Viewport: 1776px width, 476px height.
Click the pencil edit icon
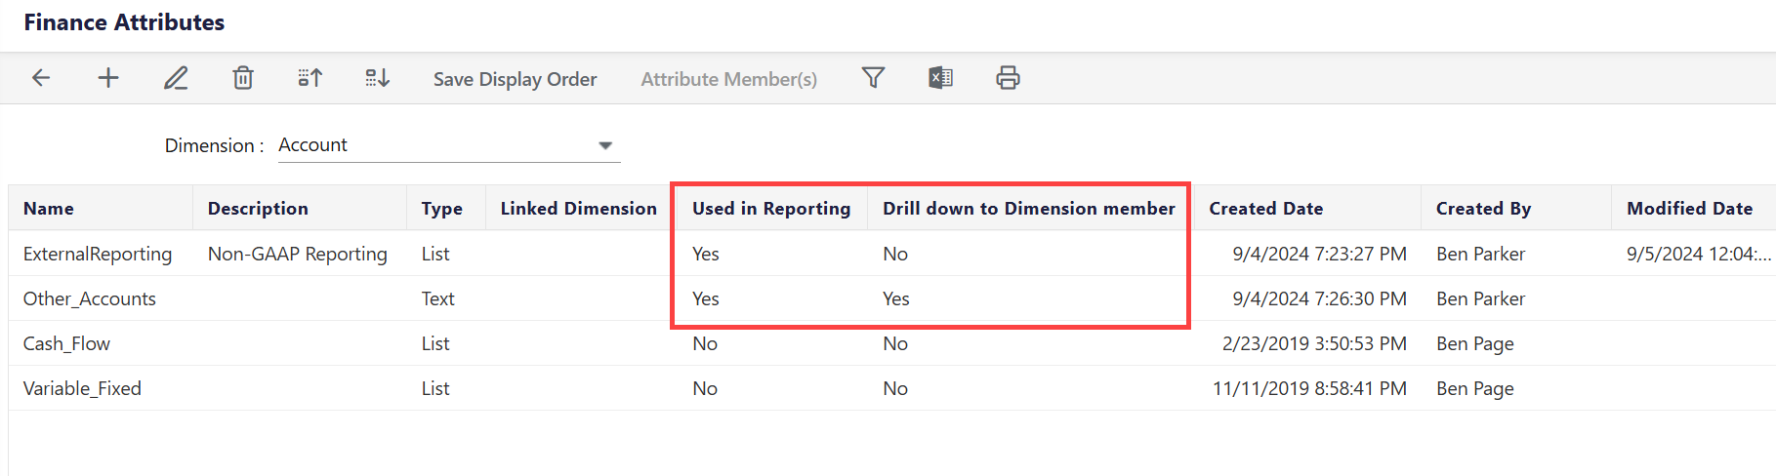(176, 78)
